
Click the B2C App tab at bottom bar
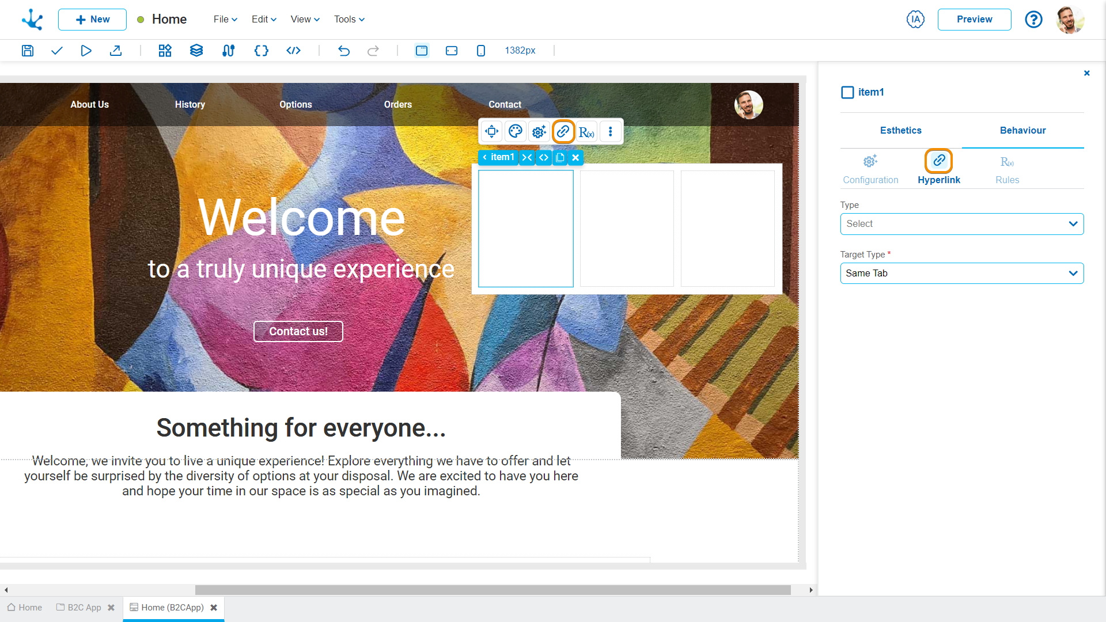coord(81,607)
